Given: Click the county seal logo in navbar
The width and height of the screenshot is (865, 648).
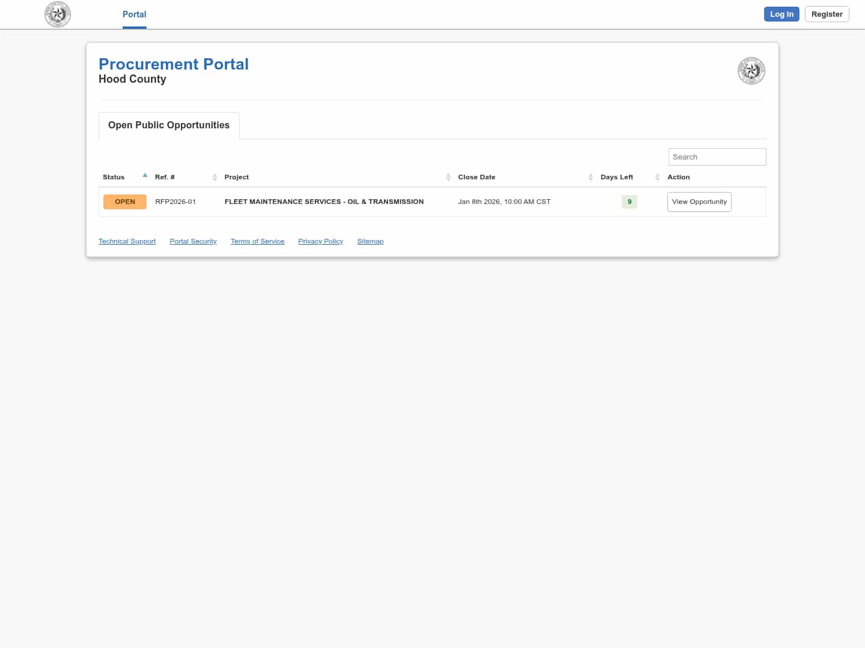Looking at the screenshot, I should 58,14.
